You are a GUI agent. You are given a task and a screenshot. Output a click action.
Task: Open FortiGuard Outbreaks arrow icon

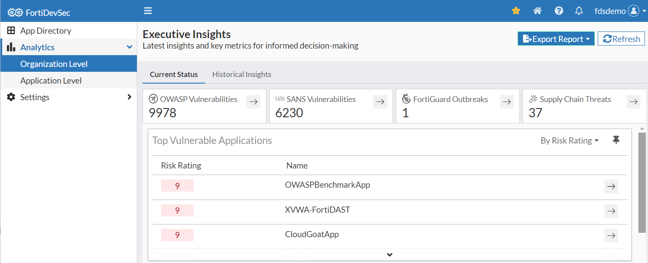507,102
